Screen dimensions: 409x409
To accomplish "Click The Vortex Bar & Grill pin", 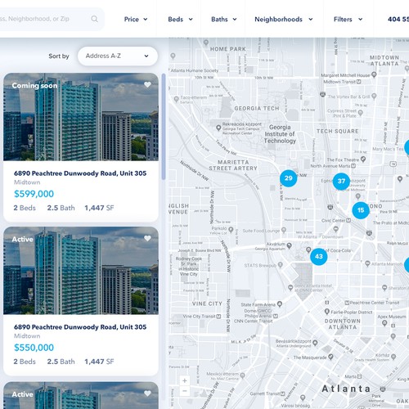I will [x=374, y=96].
